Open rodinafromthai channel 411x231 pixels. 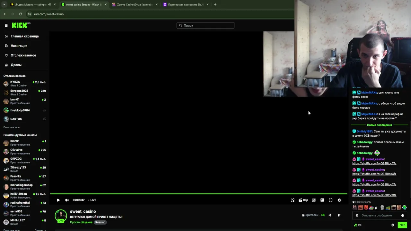[25, 204]
